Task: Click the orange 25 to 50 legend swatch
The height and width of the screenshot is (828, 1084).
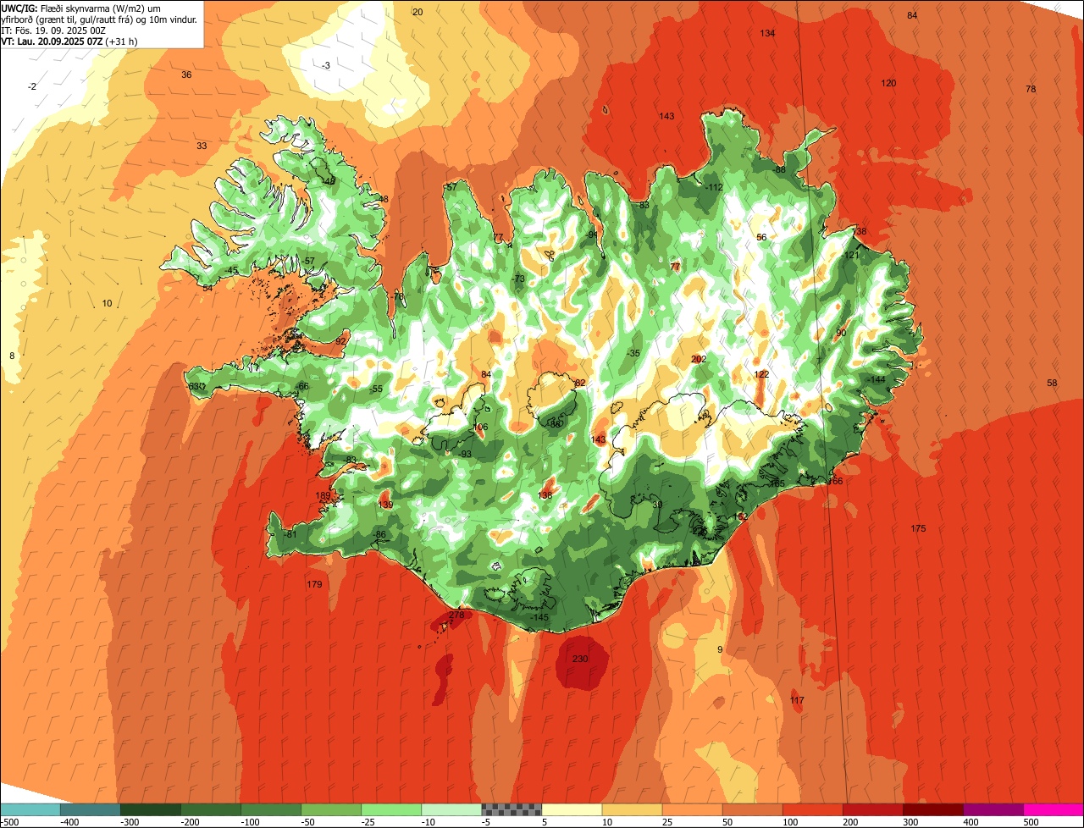Action: tap(692, 809)
